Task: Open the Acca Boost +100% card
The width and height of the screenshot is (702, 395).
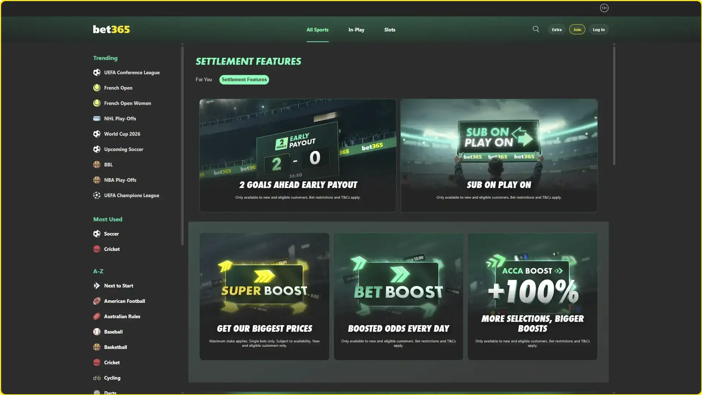Action: click(x=532, y=297)
